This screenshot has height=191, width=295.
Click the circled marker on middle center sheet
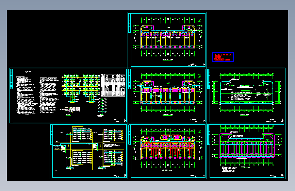(199, 76)
